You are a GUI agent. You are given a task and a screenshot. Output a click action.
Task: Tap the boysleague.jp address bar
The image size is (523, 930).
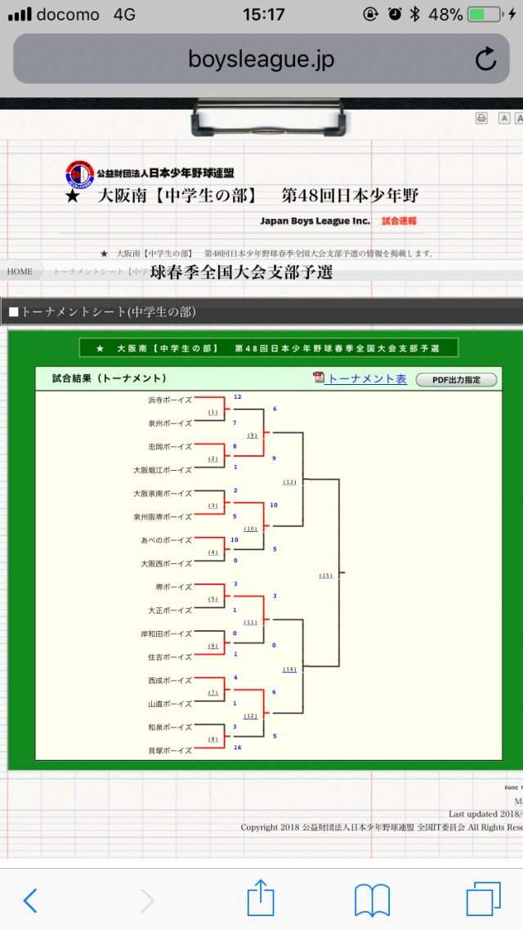[261, 60]
